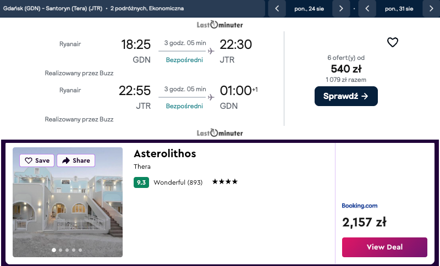Go to previous return date before 31 sie

click(x=367, y=9)
